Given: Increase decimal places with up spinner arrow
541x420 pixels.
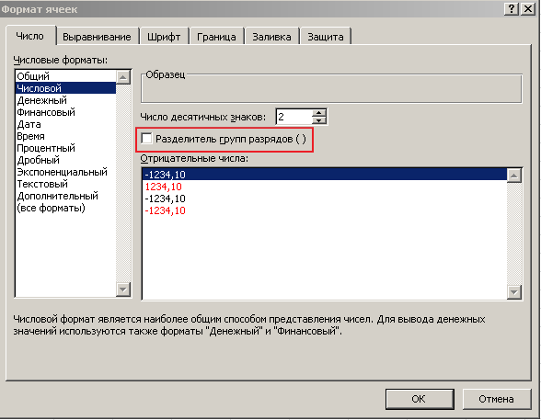Looking at the screenshot, I should point(319,113).
